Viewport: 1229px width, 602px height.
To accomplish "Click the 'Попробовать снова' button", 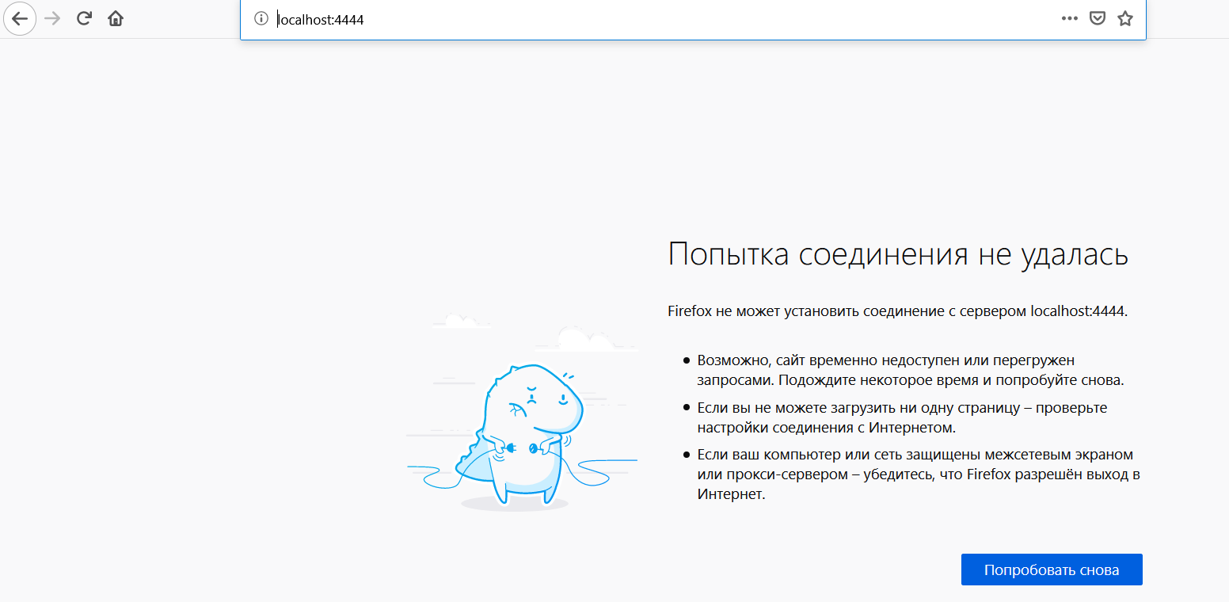I will [1052, 570].
